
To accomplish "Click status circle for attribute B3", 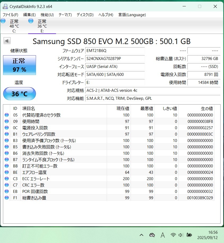I will pos(7,140).
